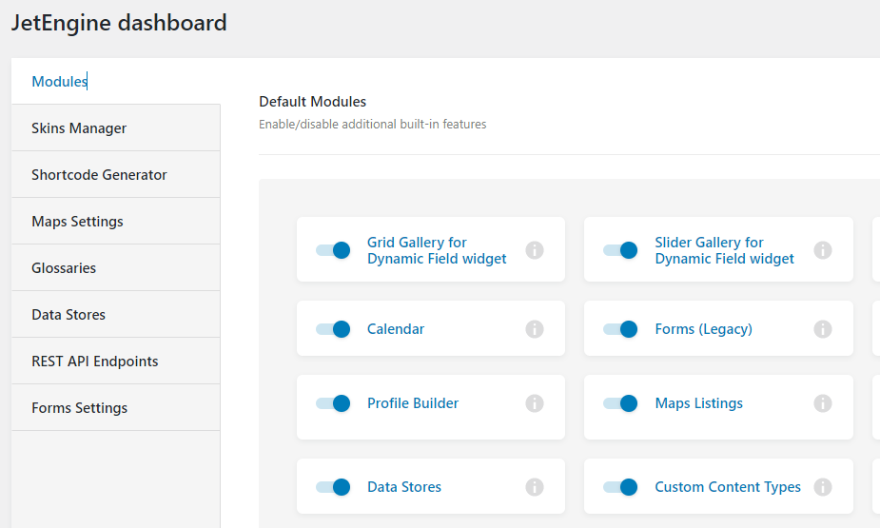
Task: Click Grid Gallery for Dynamic Field label
Action: pyautogui.click(x=437, y=250)
